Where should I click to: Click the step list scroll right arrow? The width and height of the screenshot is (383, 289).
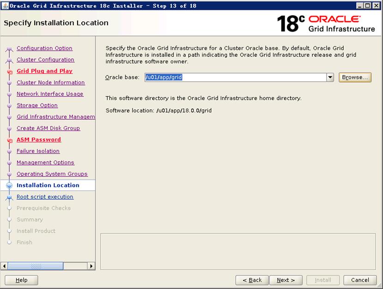coord(91,266)
